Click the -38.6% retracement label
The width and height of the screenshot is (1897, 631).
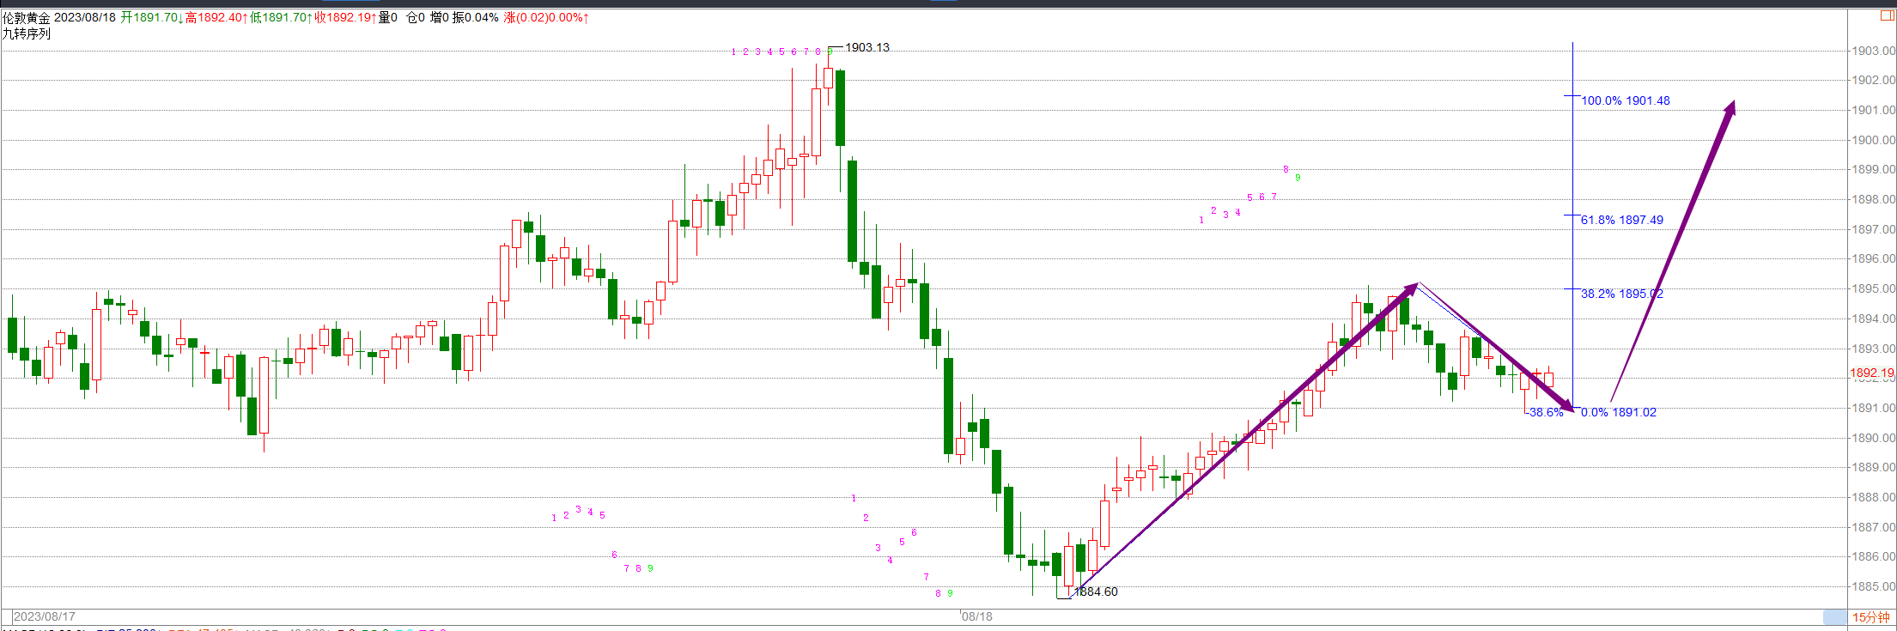coord(1546,412)
